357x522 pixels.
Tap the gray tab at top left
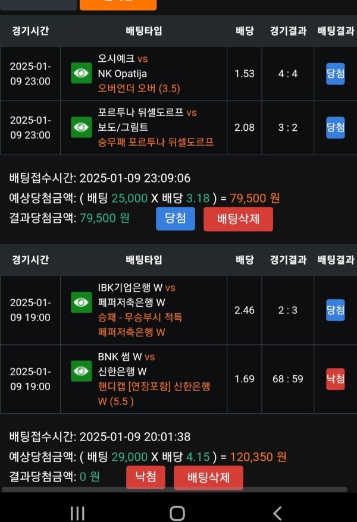(x=38, y=5)
